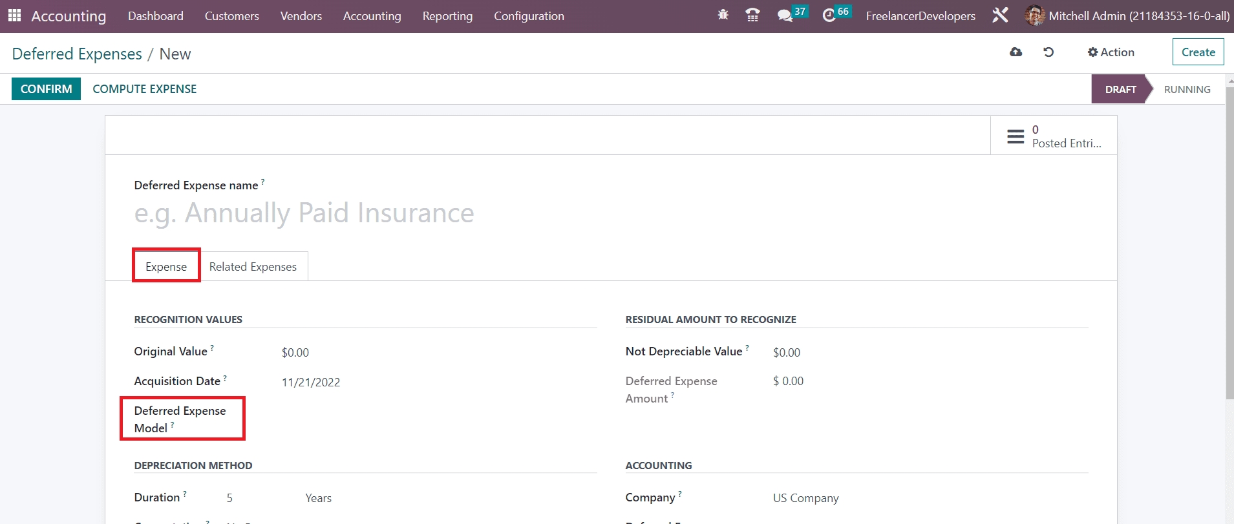Switch to Related Expenses tab

253,267
